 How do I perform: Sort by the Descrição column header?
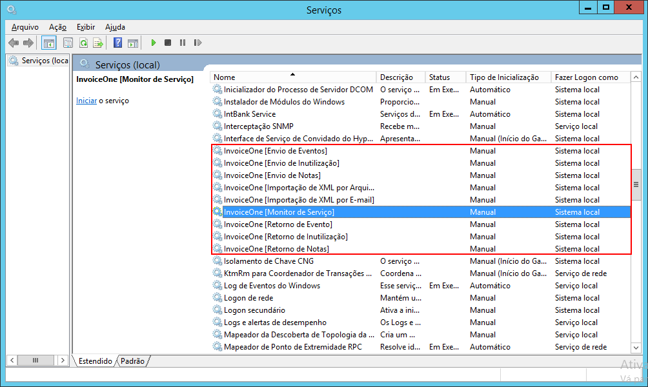point(401,77)
